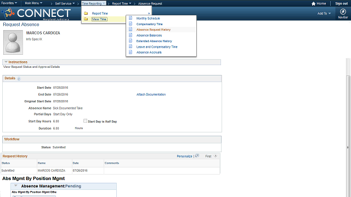Click Start Day Only partial days value
The height and width of the screenshot is (197, 351).
coord(63,114)
